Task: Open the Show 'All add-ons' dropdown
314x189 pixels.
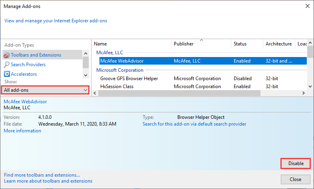Action: point(46,90)
